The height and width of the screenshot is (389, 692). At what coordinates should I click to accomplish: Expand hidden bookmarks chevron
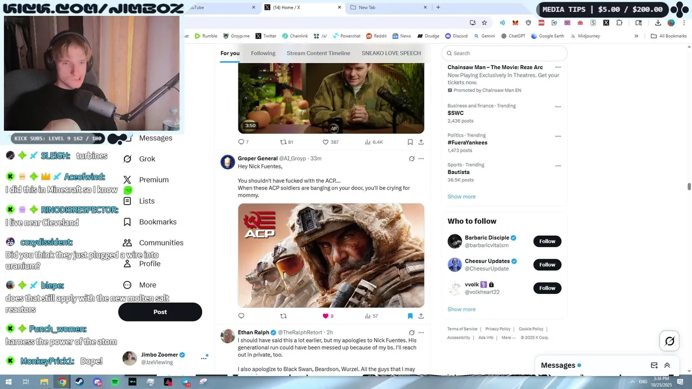(x=636, y=36)
